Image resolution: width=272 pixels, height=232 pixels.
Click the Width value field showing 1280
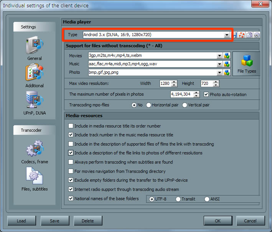[165, 83]
